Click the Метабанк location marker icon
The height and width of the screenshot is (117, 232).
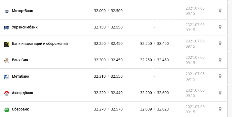[x=220, y=76]
